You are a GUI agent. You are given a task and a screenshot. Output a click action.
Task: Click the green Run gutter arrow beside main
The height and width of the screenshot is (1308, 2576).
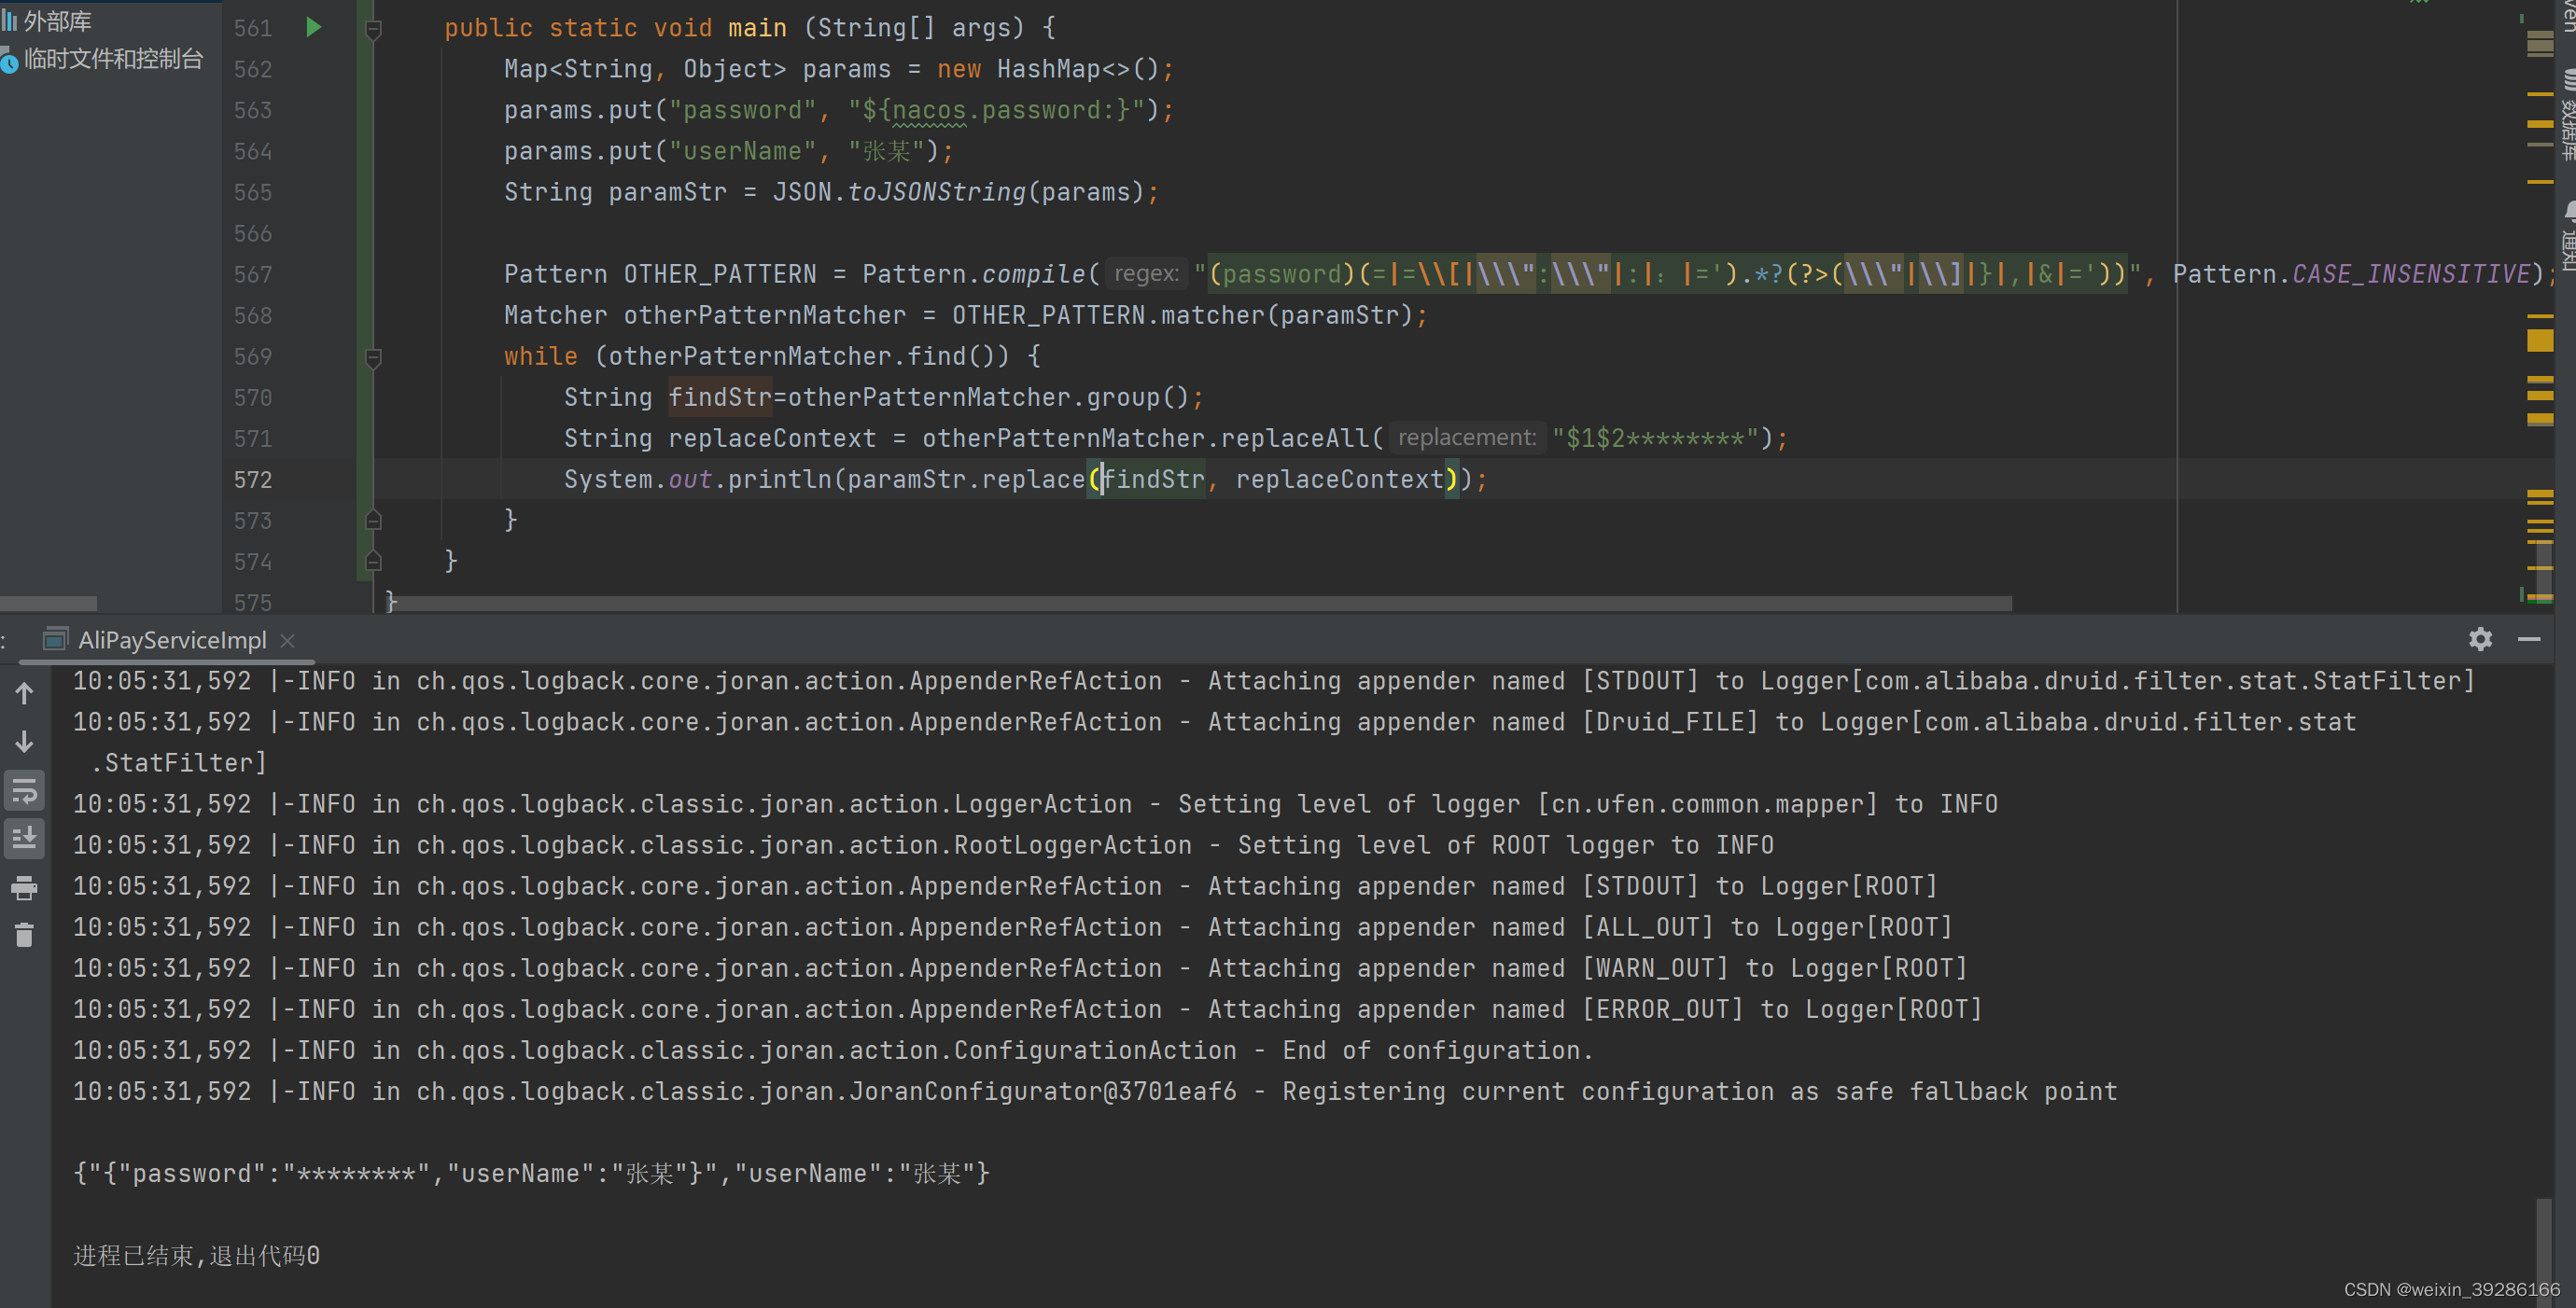313,27
